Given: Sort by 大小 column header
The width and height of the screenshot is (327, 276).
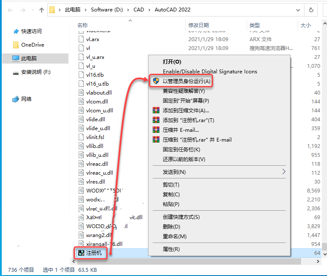Looking at the screenshot, I should tap(305, 25).
